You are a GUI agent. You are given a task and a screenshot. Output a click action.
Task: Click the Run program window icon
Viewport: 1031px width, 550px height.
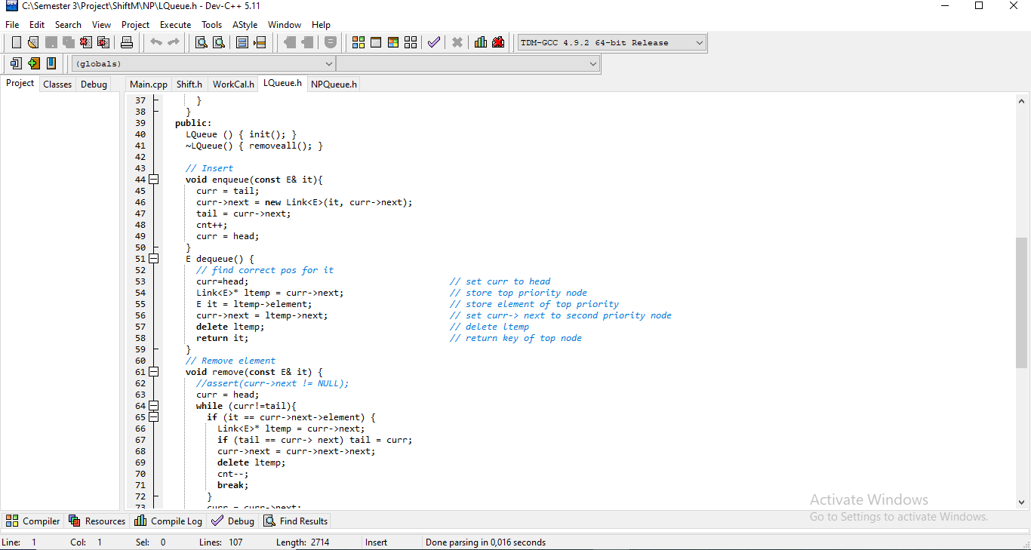click(376, 42)
